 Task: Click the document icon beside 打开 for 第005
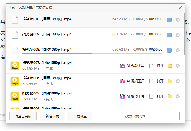151,96
